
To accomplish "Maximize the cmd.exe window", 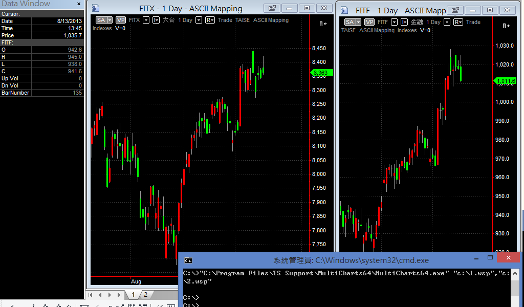I will (x=490, y=257).
